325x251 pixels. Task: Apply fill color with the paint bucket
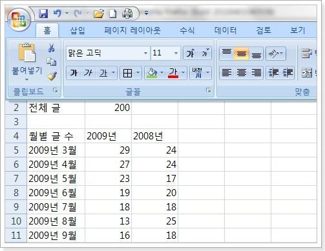152,73
